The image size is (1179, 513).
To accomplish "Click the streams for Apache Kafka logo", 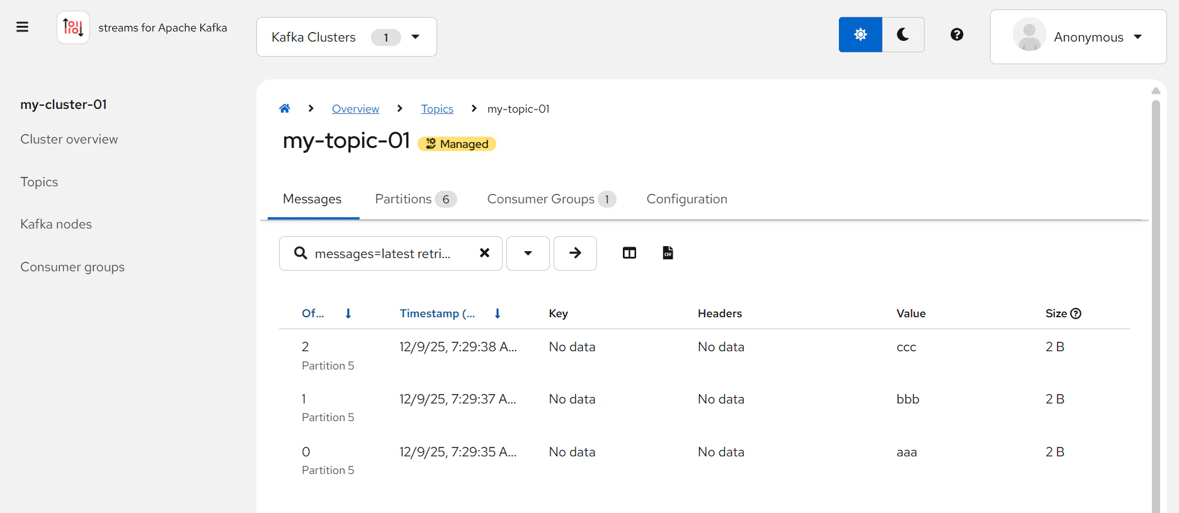I will tap(73, 28).
